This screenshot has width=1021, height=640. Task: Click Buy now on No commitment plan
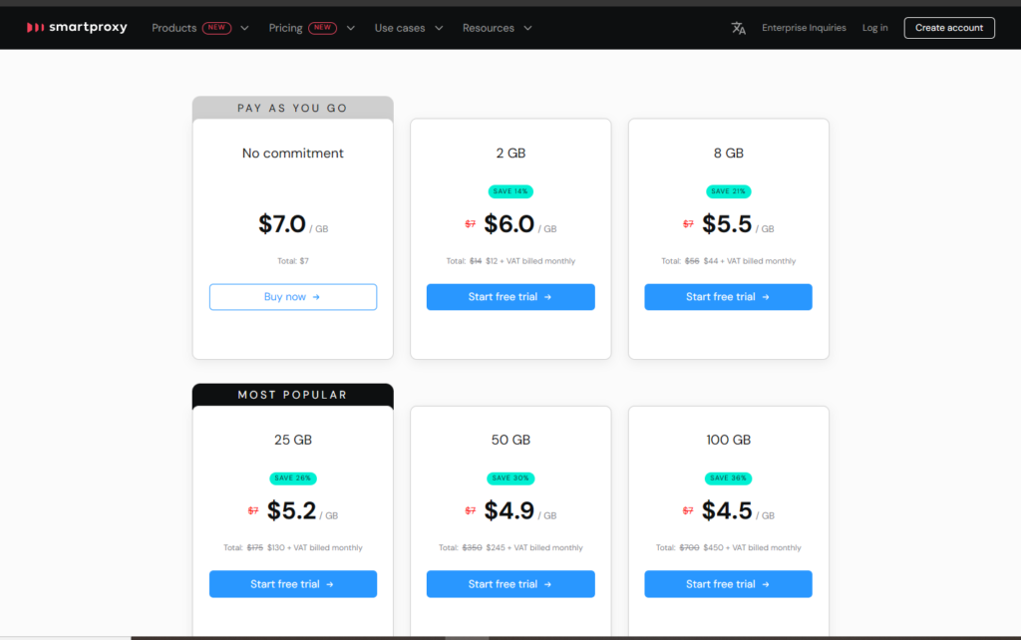tap(293, 297)
